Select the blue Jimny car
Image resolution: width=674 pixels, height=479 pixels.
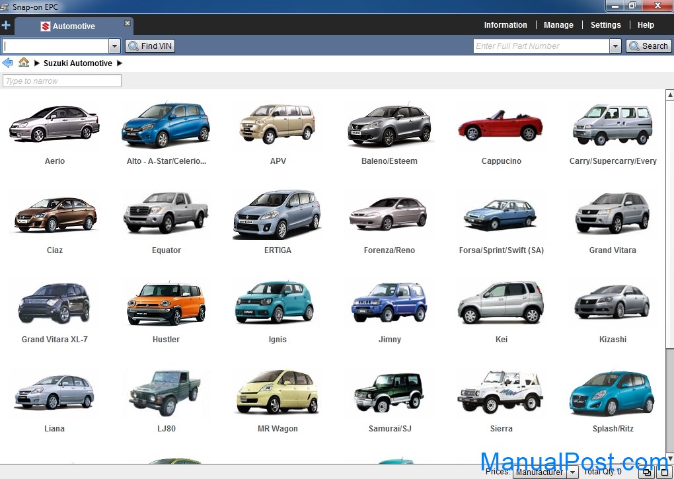pos(389,303)
